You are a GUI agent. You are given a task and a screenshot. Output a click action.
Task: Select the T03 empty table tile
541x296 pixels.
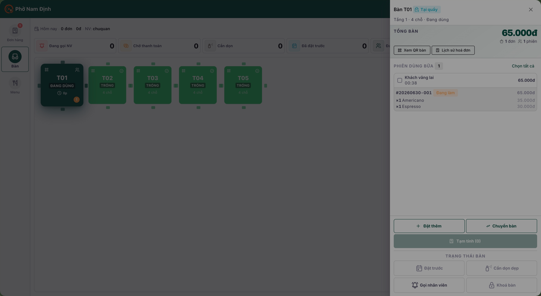click(x=153, y=85)
